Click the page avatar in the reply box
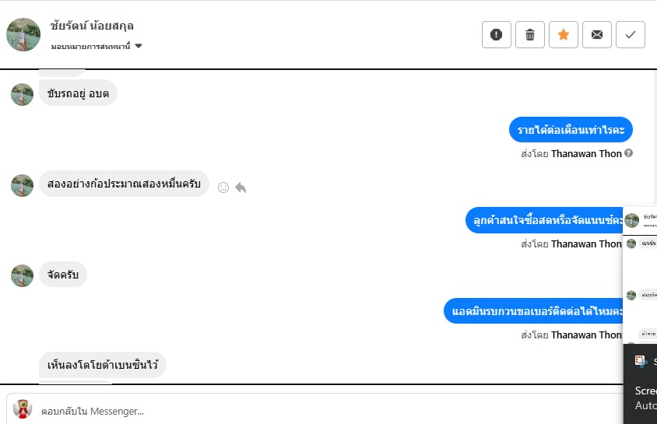This screenshot has height=424, width=657. click(23, 409)
